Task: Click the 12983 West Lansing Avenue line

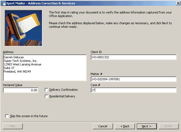Action: pos(22,64)
